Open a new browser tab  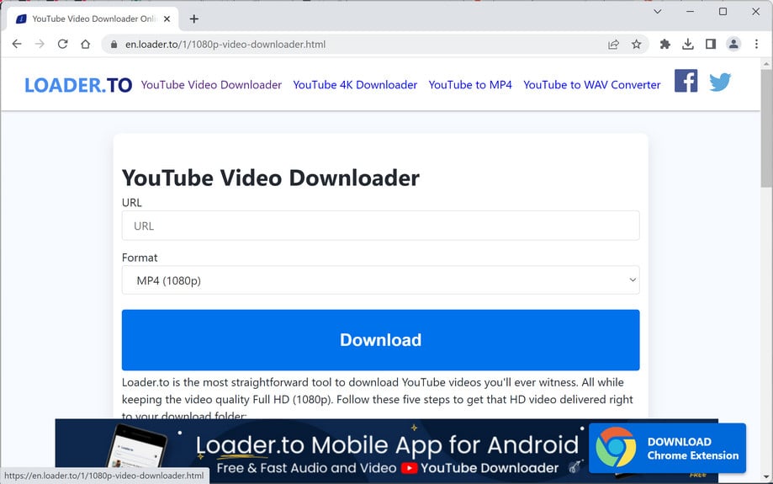pyautogui.click(x=194, y=19)
